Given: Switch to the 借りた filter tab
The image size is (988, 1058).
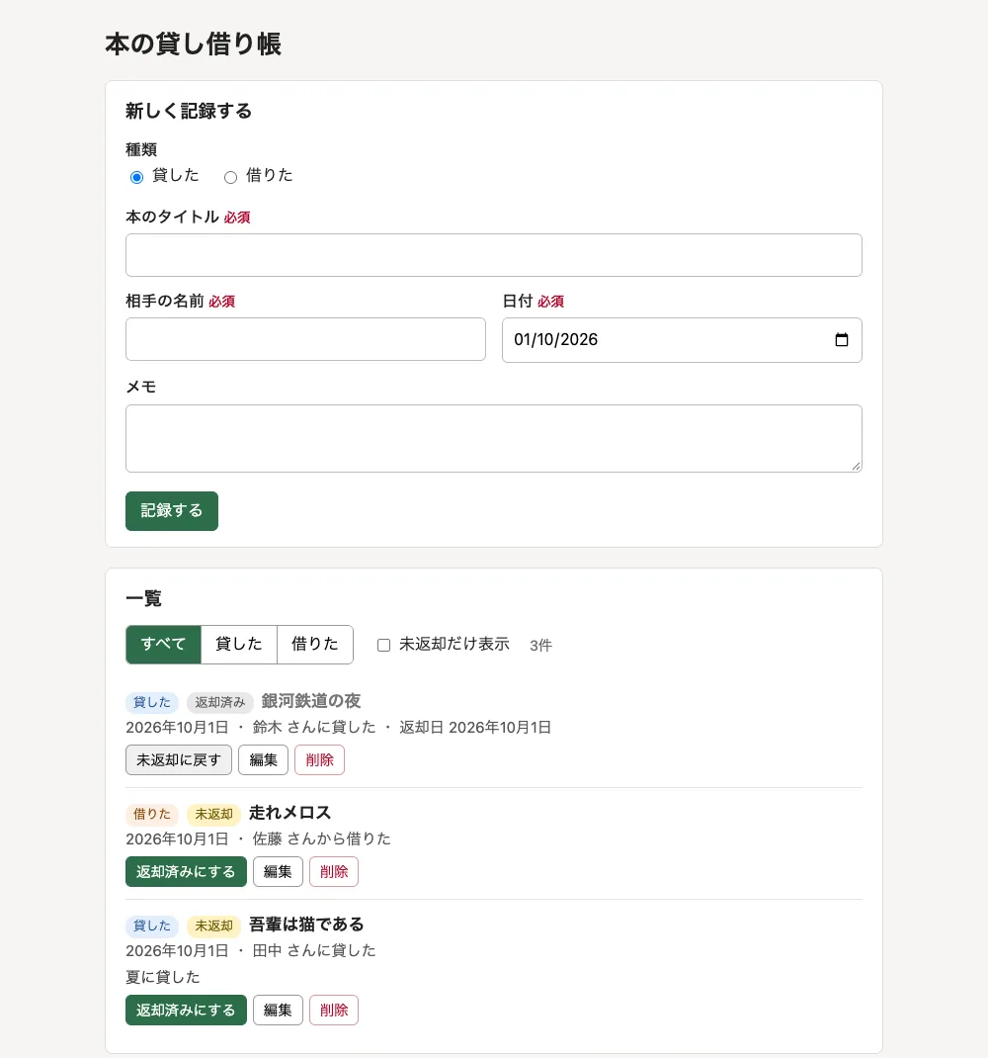Looking at the screenshot, I should point(315,645).
